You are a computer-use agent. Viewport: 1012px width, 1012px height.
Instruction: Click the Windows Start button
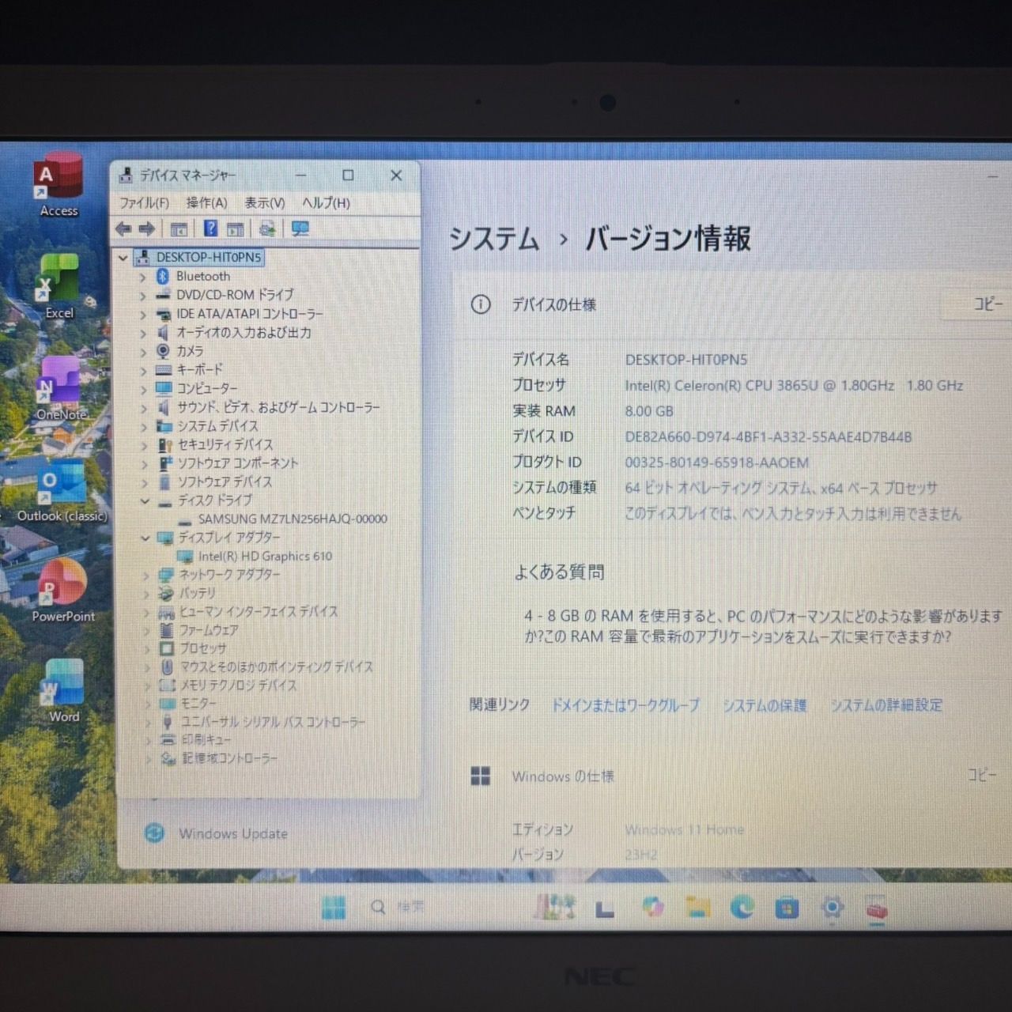[x=334, y=908]
